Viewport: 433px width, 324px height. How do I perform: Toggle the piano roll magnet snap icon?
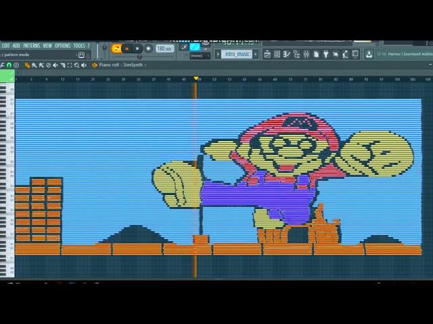pyautogui.click(x=9, y=65)
